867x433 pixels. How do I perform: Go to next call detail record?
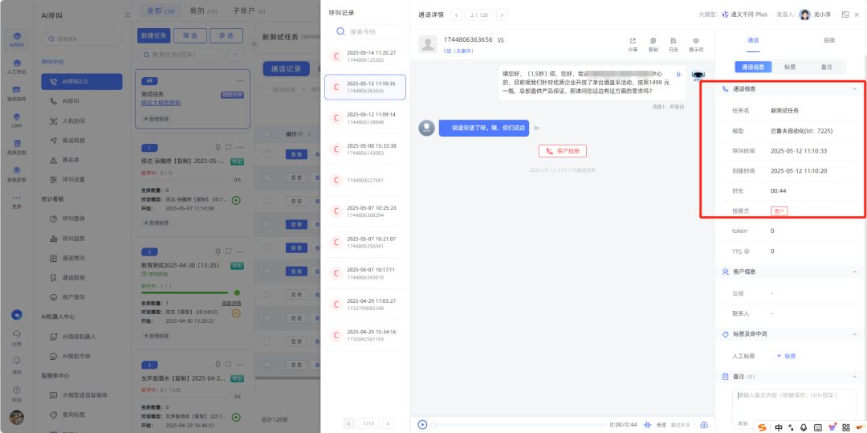pyautogui.click(x=502, y=14)
